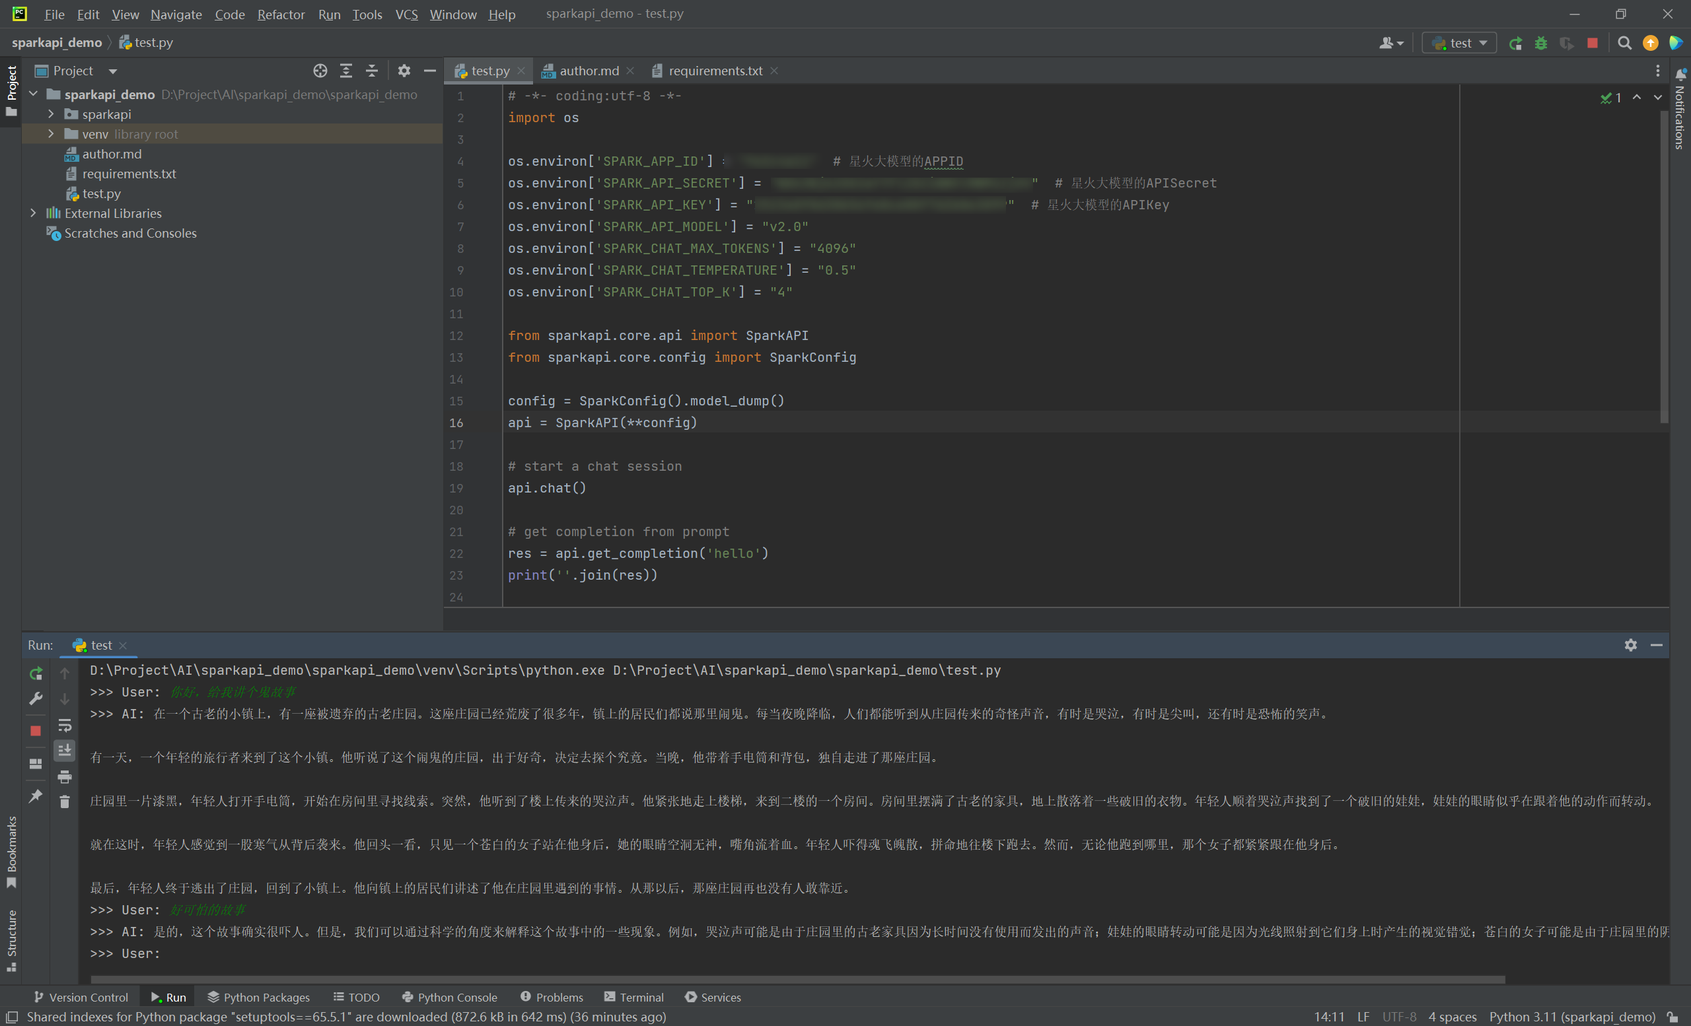Go to previous highlighted problem arrow
The image size is (1691, 1026).
point(1637,98)
